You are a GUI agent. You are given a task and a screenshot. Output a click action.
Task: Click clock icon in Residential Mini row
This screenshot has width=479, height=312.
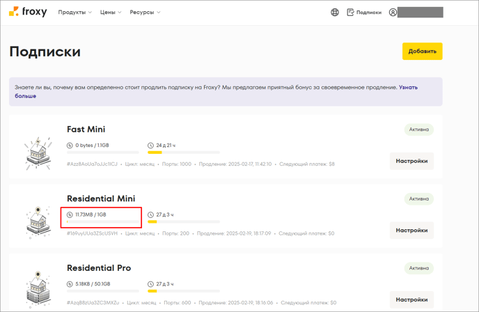pos(150,214)
